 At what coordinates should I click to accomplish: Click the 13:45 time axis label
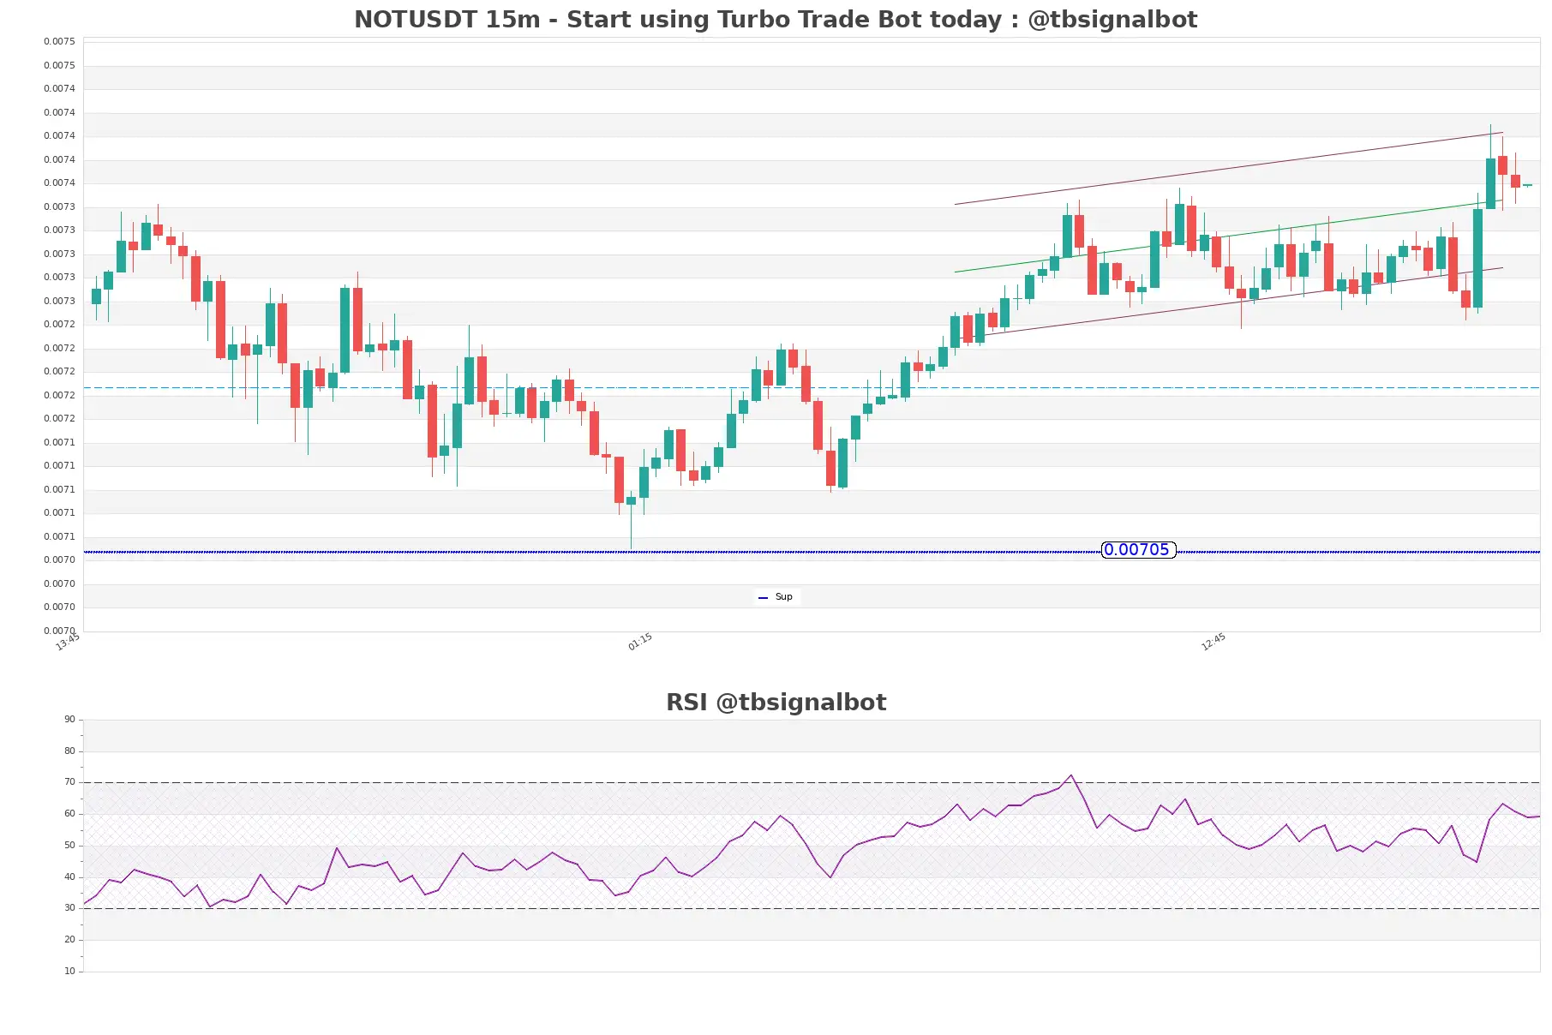[x=68, y=642]
